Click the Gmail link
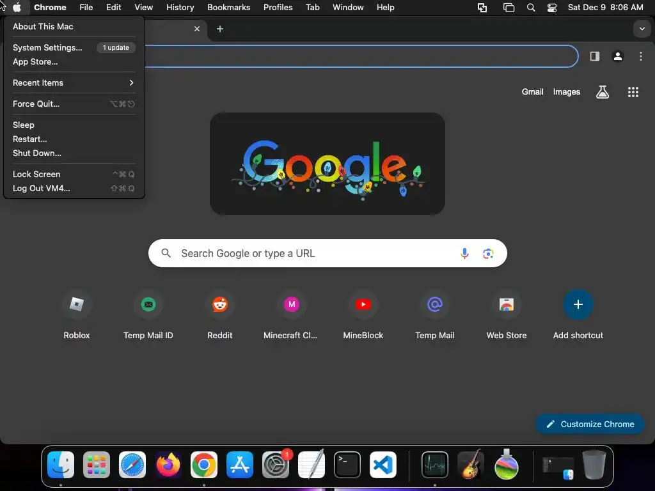655x491 pixels. (x=532, y=92)
